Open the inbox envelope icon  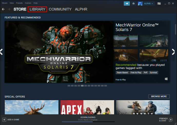(x=134, y=4)
